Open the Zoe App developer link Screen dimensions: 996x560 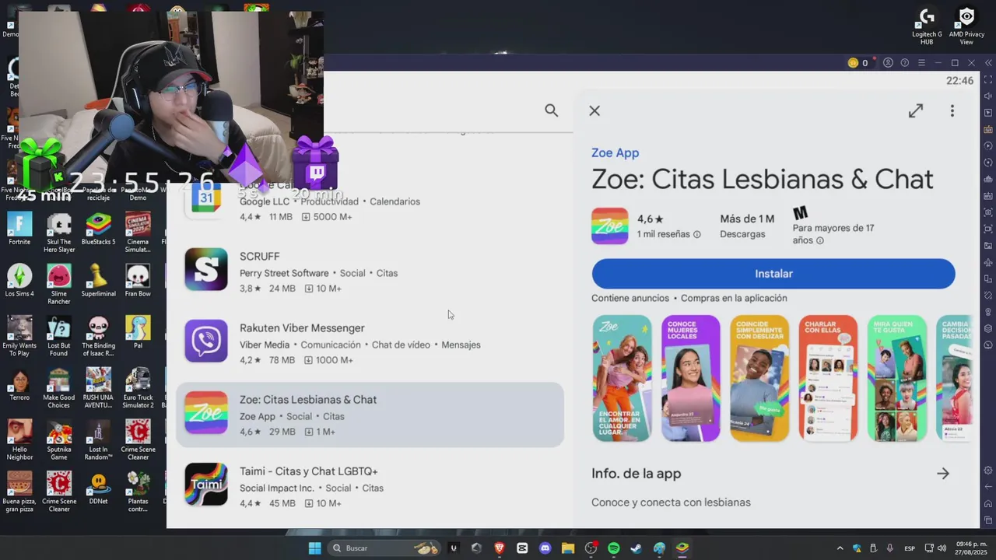point(615,153)
